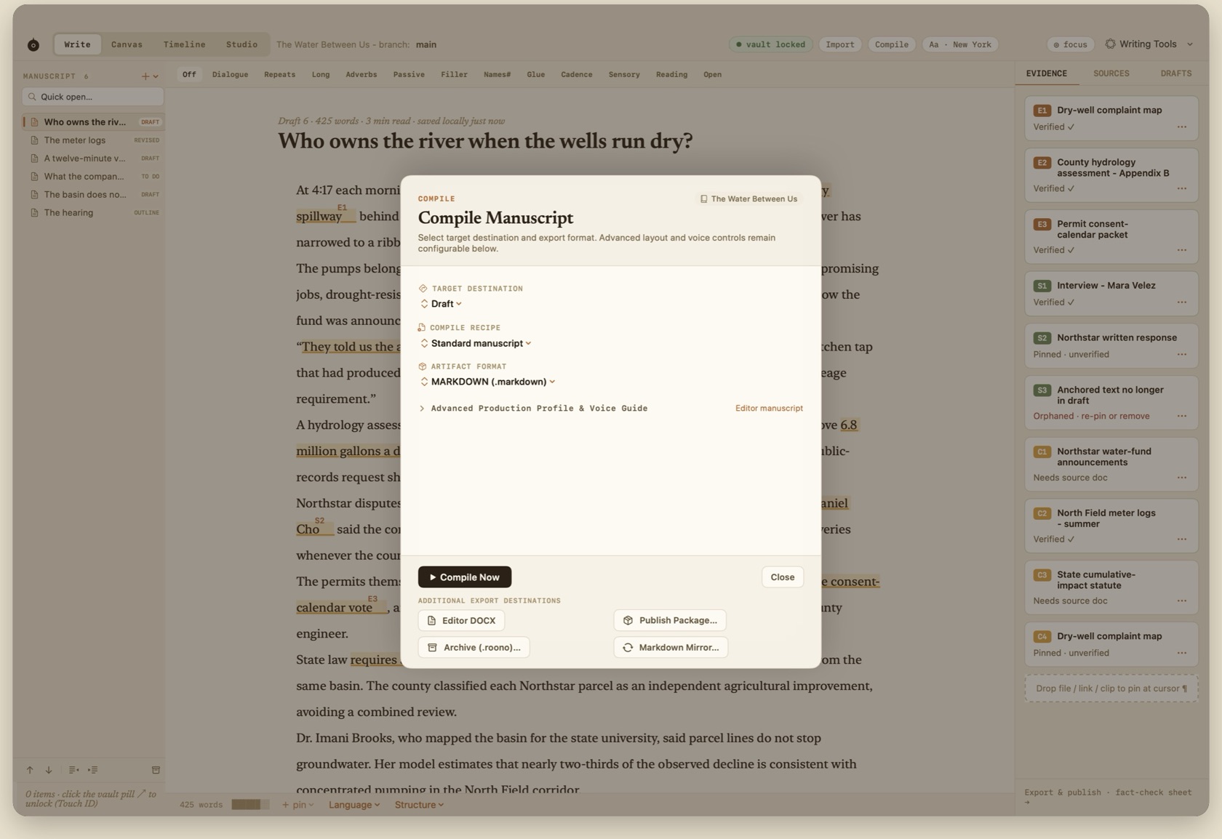Move item down with the down arrow icon
1222x839 pixels.
(49, 770)
